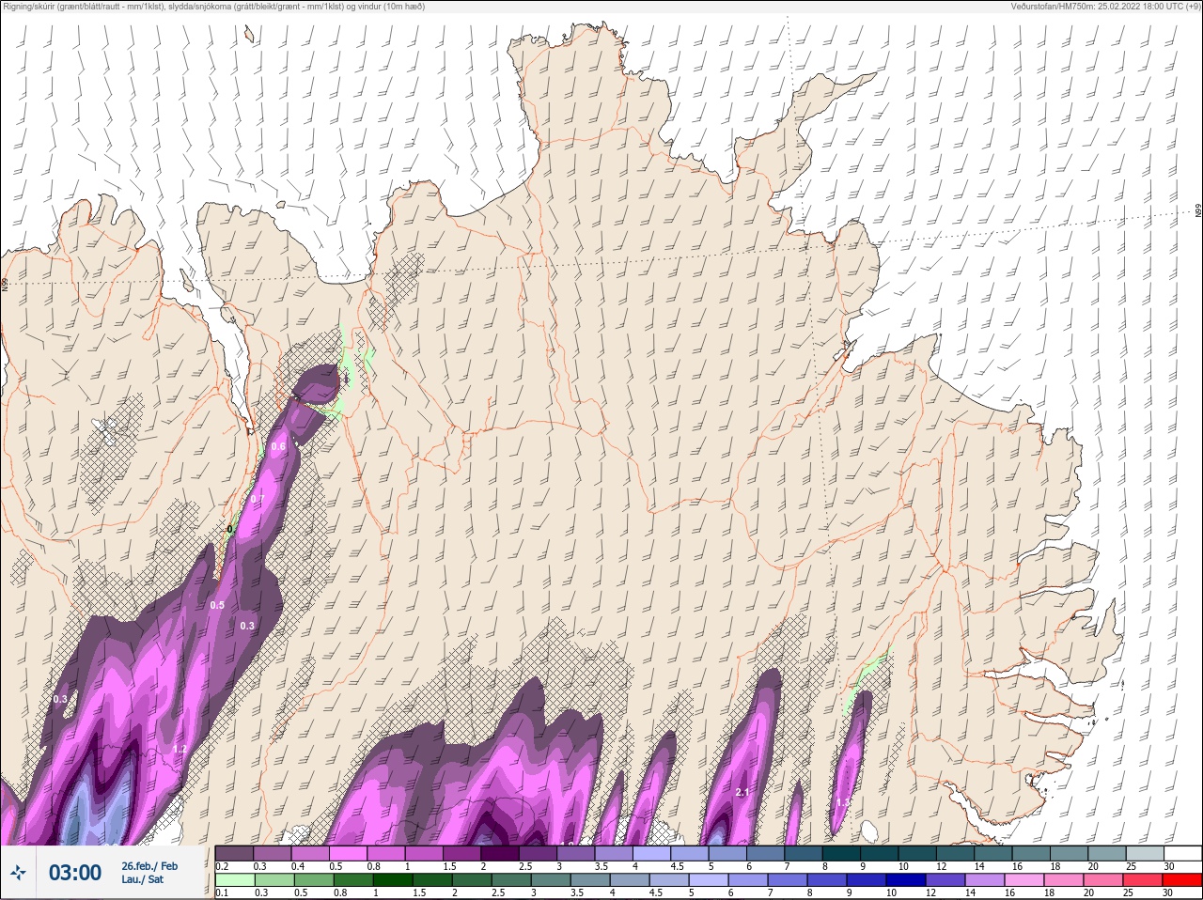Click the weekday text 'Lau./ Sat'
1203x900 pixels.
coord(142,879)
